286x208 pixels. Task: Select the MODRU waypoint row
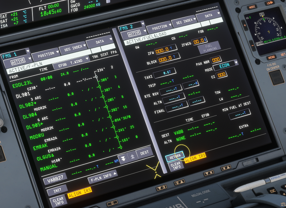[37, 136]
